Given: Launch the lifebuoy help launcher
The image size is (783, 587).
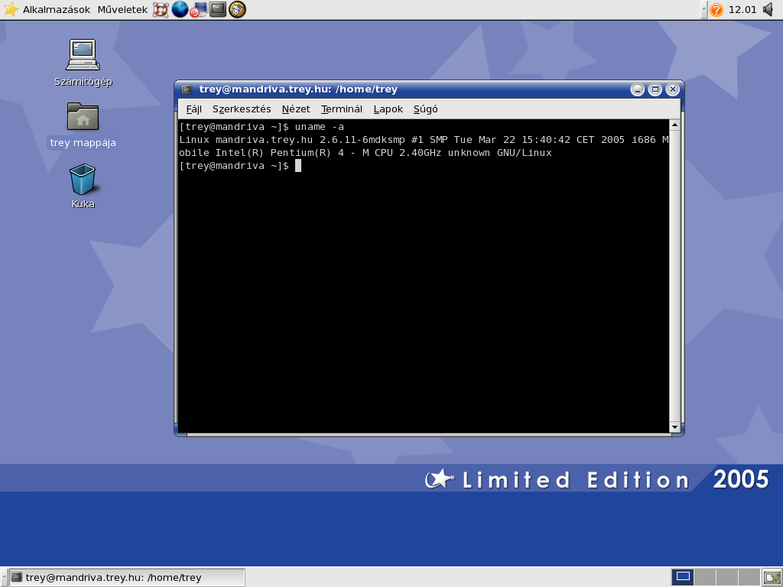Looking at the screenshot, I should (x=161, y=9).
